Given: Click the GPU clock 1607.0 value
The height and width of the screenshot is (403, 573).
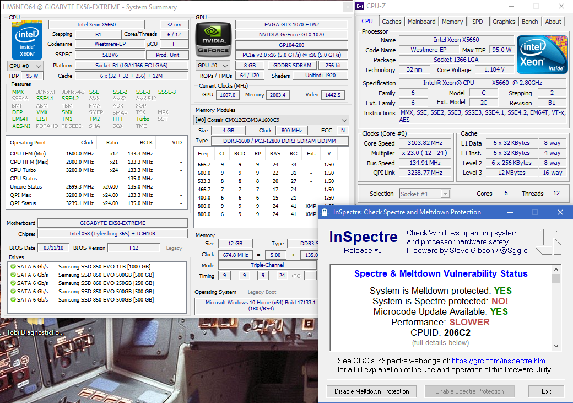Looking at the screenshot, I should tap(228, 95).
